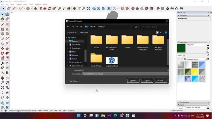
Task: Expand the address path history dropdown
Action: (131, 27)
